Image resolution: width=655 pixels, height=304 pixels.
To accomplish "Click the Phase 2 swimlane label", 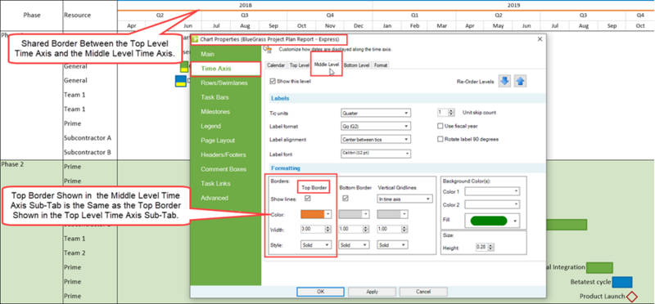I will pos(12,164).
